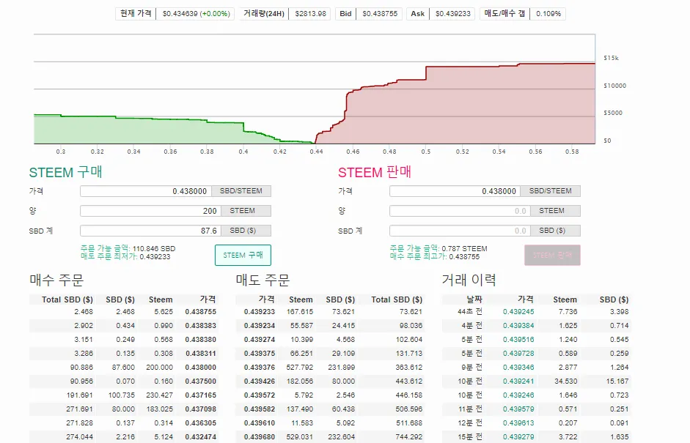Use the lowest ask 0.439233 link
The image size is (690, 443).
(155, 257)
